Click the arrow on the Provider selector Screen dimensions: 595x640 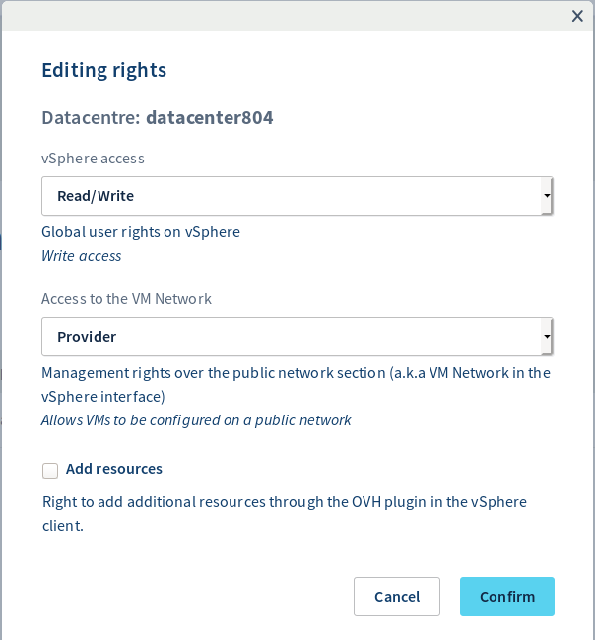pyautogui.click(x=546, y=337)
